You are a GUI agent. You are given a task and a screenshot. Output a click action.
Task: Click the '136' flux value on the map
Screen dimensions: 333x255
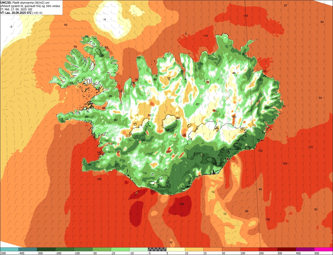(x=267, y=219)
